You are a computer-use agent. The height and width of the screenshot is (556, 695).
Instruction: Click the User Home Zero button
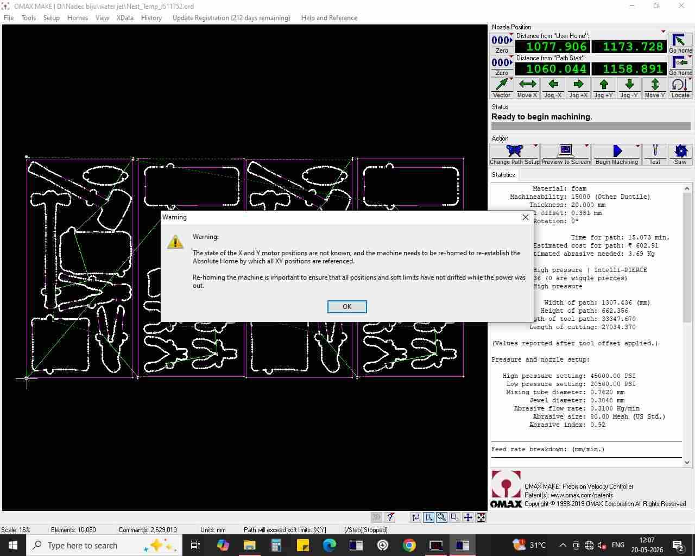(502, 44)
